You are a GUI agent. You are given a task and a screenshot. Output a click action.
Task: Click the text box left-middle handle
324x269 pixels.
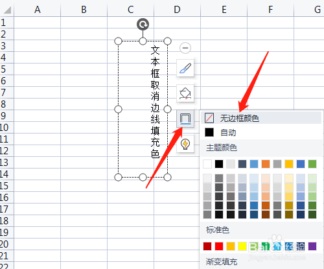coord(118,109)
